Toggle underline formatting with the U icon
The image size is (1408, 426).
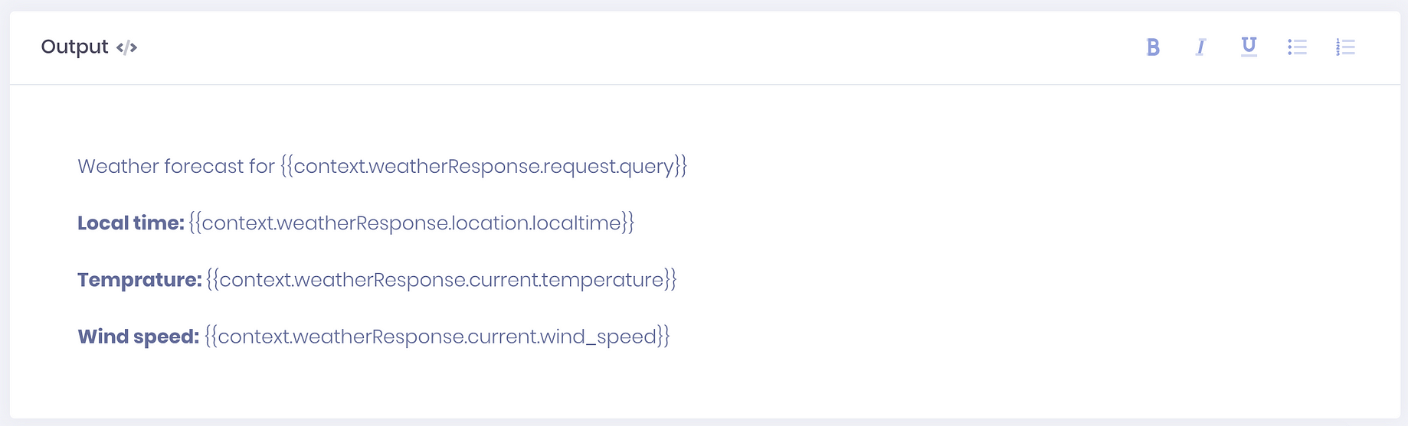tap(1249, 47)
